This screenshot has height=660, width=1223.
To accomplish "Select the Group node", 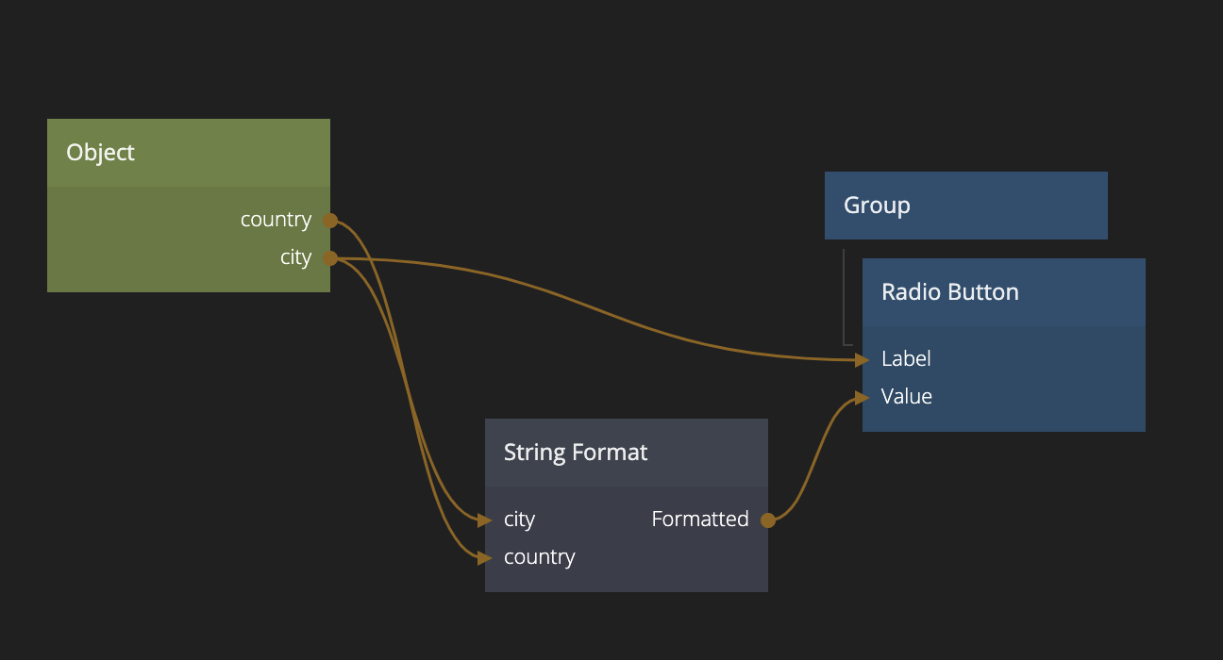I will click(877, 206).
